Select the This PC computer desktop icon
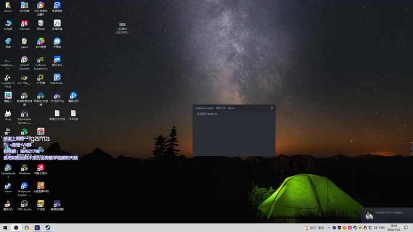Viewport: 413px width, 232px height. coord(8,25)
